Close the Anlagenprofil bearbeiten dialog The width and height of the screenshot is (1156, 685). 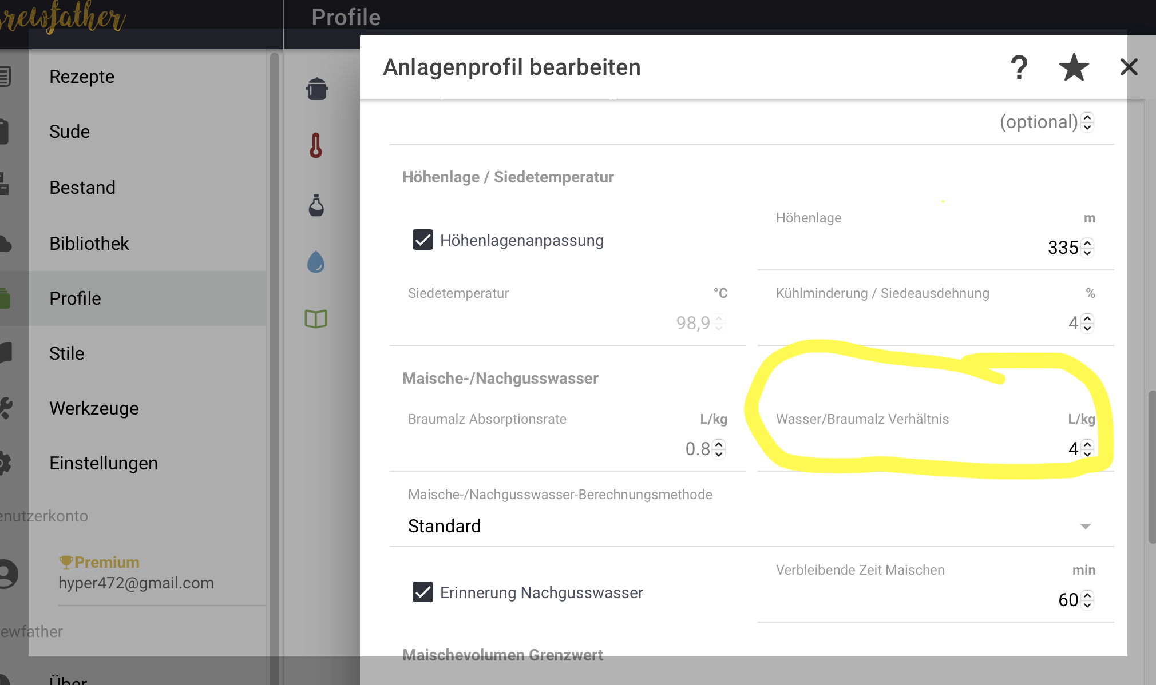point(1129,67)
